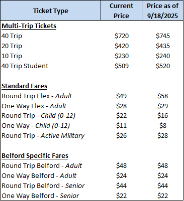Click Round Trip Belford - Senior label

[43, 186]
